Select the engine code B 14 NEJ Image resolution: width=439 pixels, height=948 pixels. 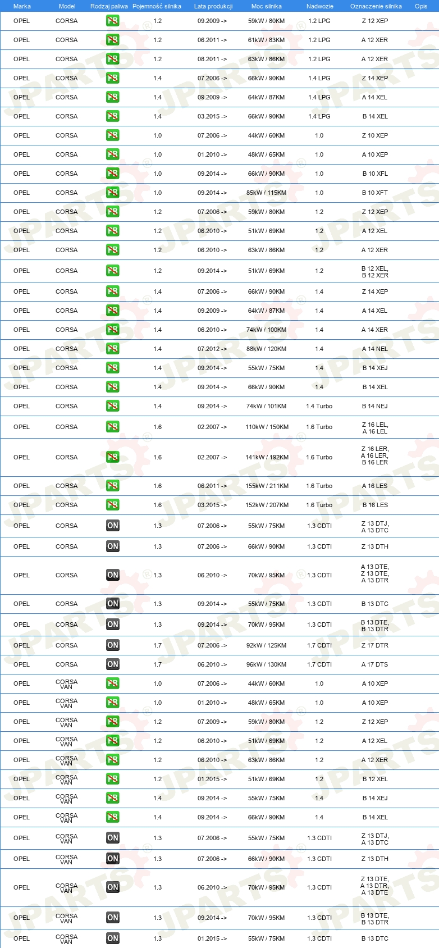pos(375,406)
